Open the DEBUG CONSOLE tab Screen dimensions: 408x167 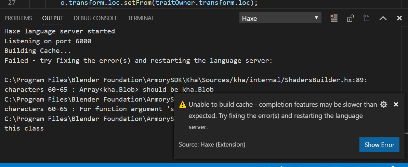coord(95,18)
